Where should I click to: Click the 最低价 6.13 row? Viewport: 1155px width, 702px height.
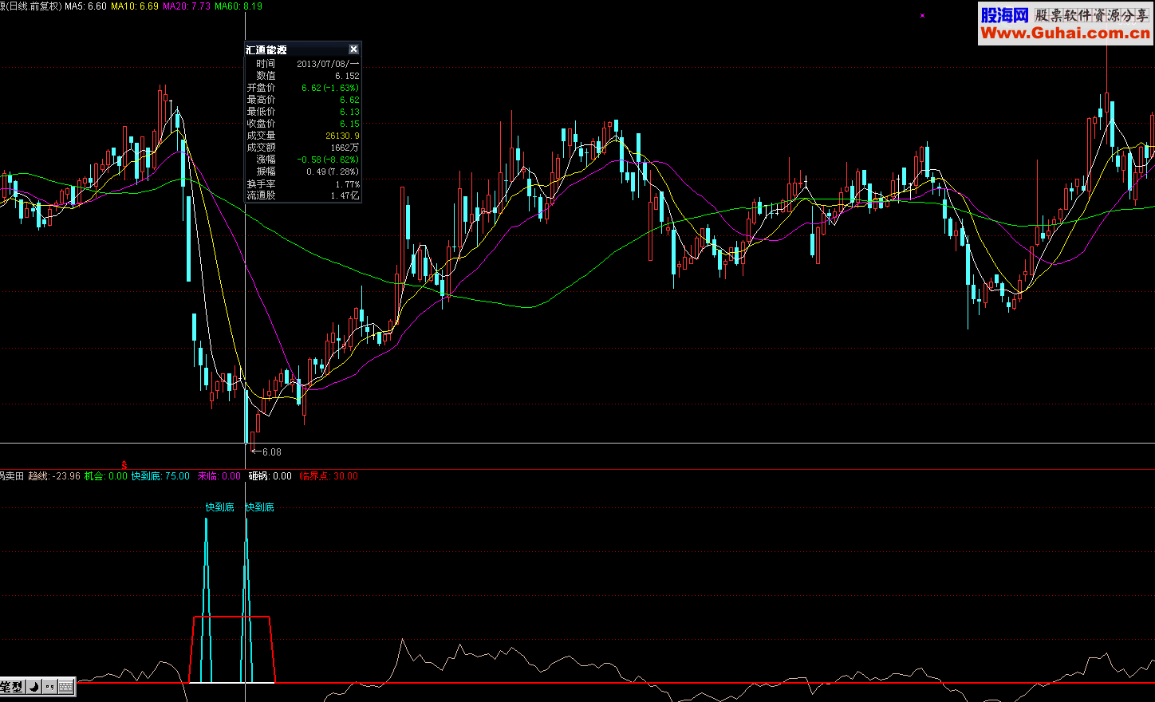pyautogui.click(x=303, y=112)
